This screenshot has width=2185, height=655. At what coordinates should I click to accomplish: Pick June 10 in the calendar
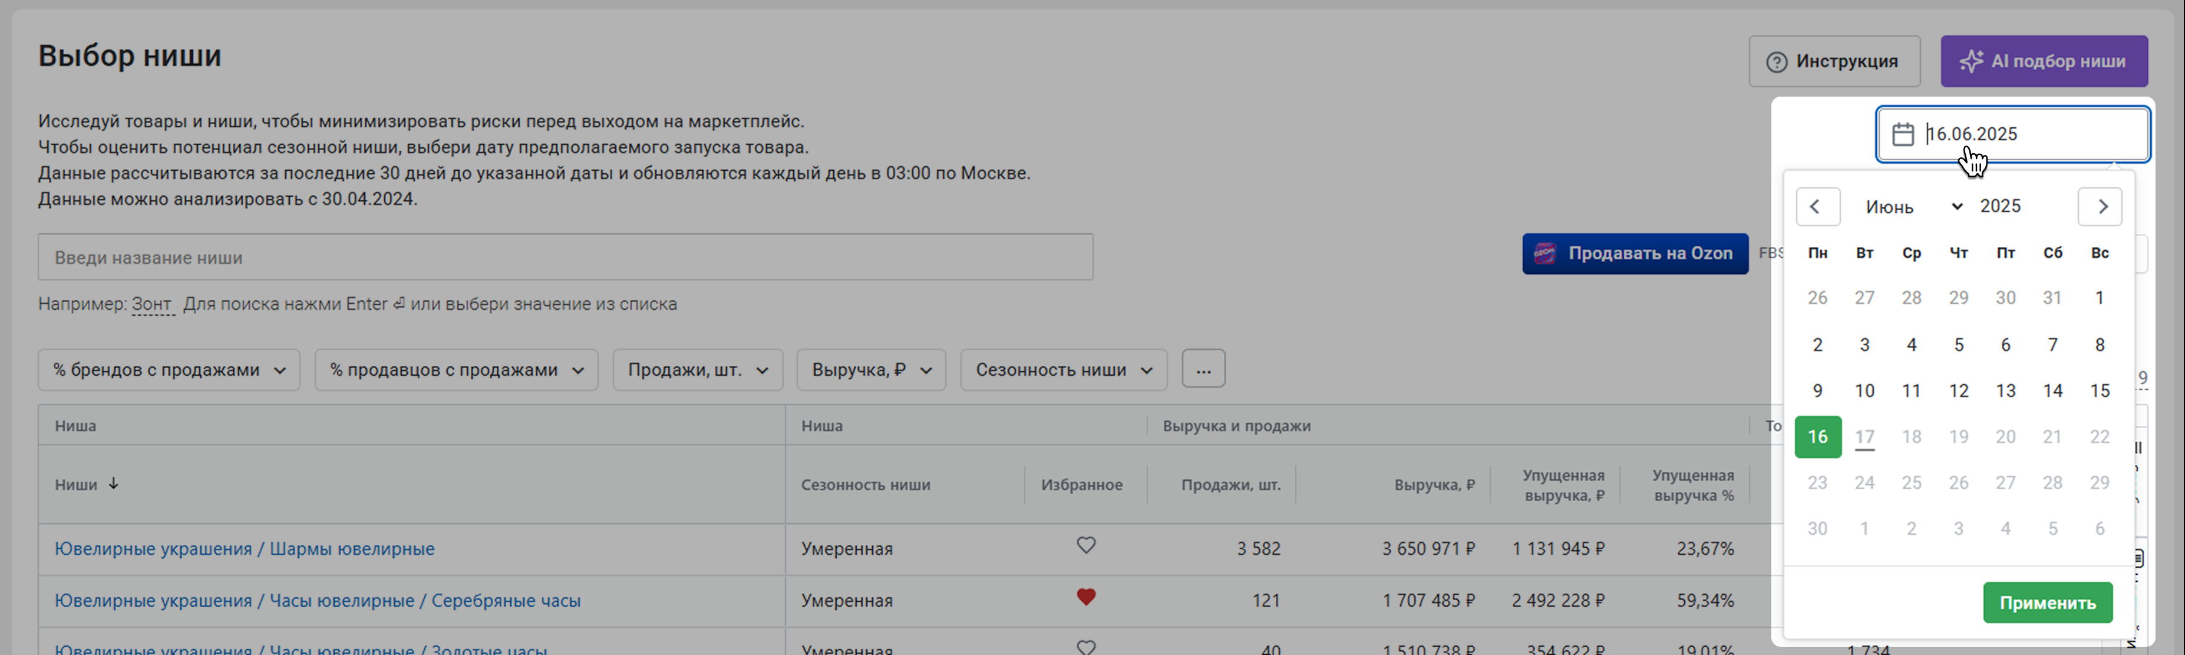[x=1864, y=391]
